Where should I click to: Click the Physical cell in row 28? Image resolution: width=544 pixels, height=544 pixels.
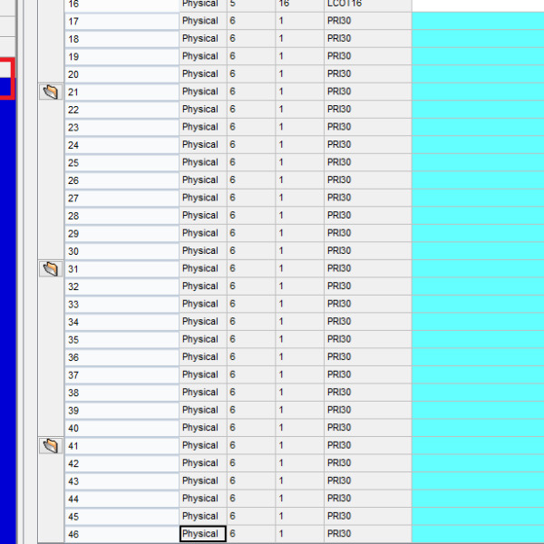pos(202,216)
